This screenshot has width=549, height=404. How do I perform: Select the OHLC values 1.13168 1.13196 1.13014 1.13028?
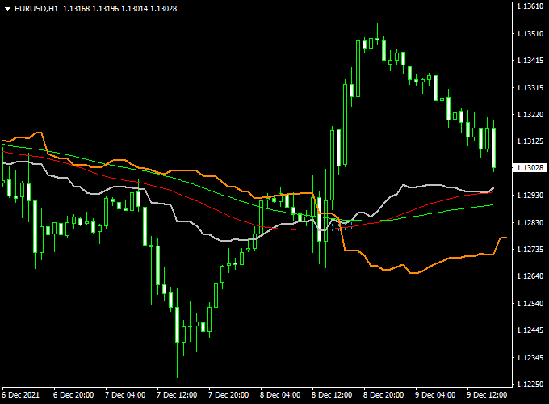click(x=120, y=9)
